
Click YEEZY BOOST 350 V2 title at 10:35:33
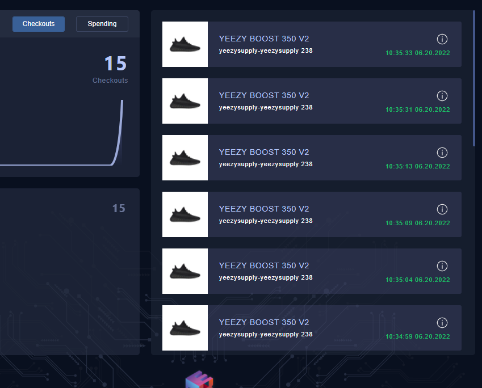[x=264, y=39]
